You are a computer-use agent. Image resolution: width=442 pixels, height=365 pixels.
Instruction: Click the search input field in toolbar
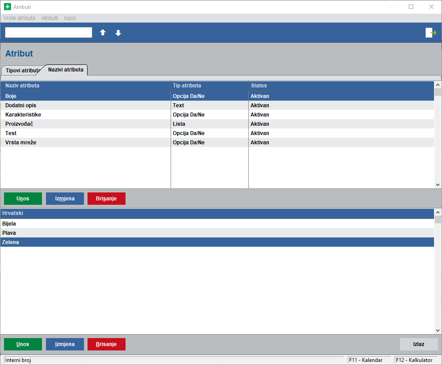[49, 33]
